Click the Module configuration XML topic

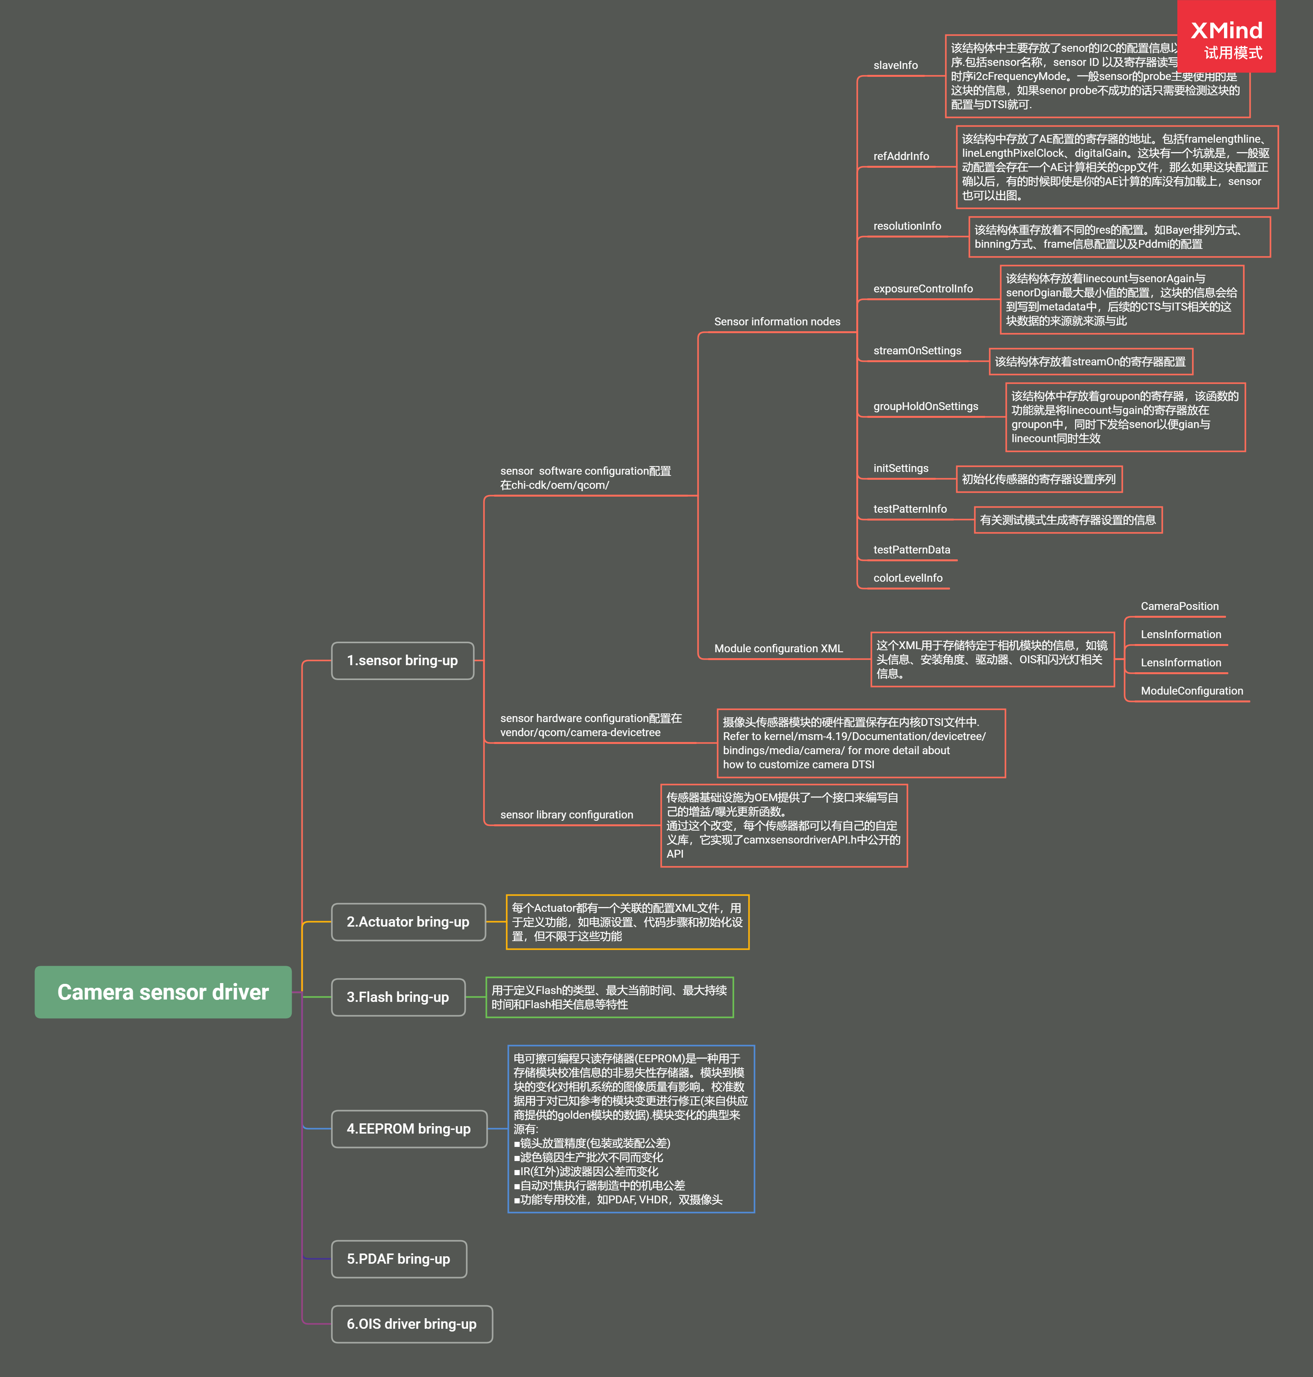(778, 649)
